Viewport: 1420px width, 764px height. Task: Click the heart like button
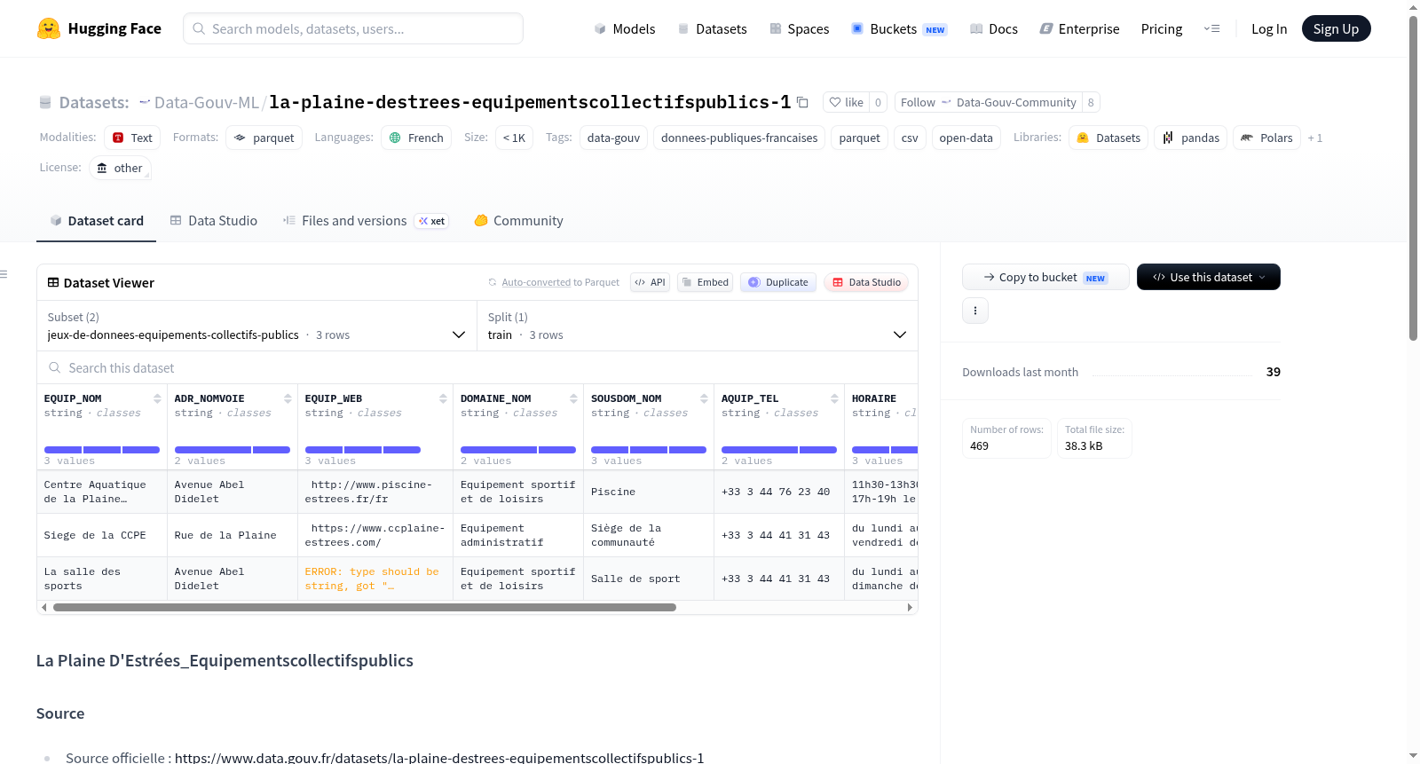846,102
